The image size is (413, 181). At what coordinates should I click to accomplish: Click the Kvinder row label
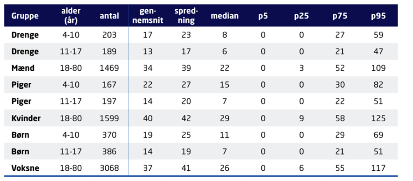(26, 118)
